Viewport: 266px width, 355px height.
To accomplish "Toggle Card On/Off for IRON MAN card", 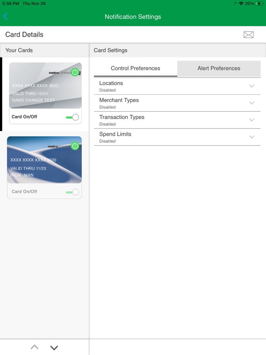I will click(x=73, y=192).
